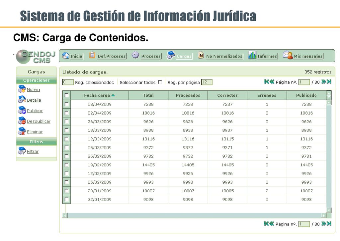Open the No Normalizados menu item
The image size is (340, 241).
pos(224,56)
